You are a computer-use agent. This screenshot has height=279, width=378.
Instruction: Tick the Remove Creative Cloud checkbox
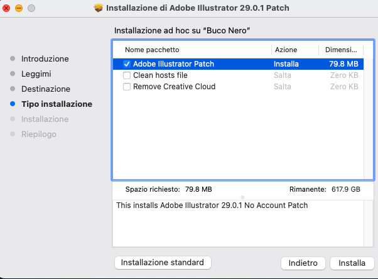coord(127,87)
